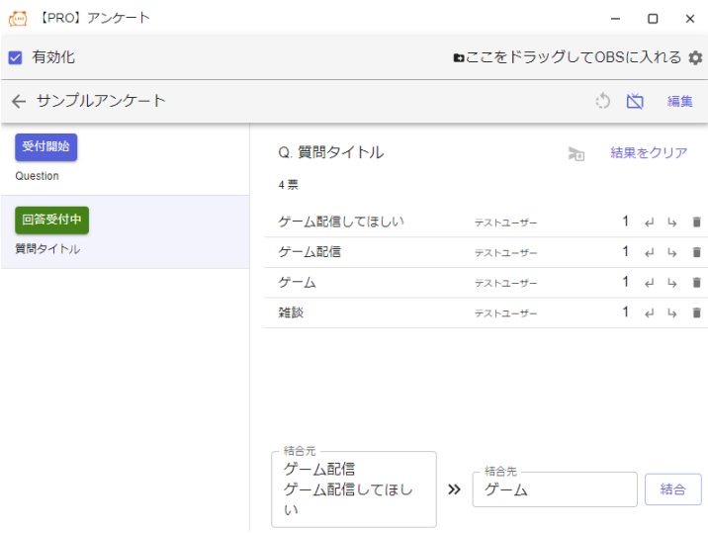Click the right-down arrow on ゲーム row
The image size is (708, 533).
pyautogui.click(x=672, y=283)
